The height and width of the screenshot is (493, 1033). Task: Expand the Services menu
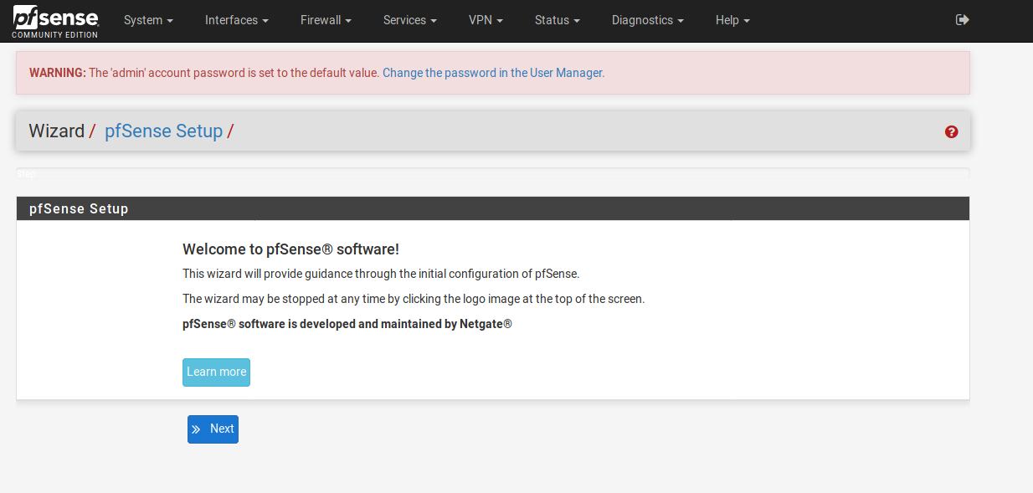(410, 20)
